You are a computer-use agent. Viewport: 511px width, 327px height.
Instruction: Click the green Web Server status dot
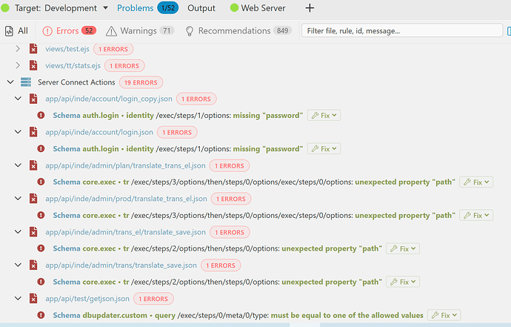pos(234,8)
